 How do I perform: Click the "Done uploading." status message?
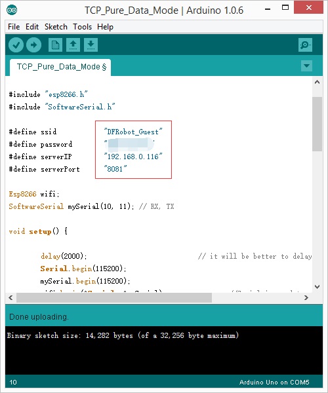[x=39, y=317]
